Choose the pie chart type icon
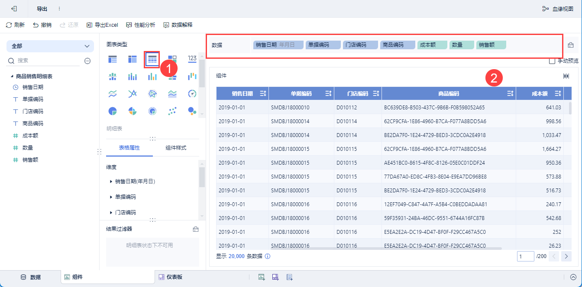582x287 pixels. click(x=113, y=111)
